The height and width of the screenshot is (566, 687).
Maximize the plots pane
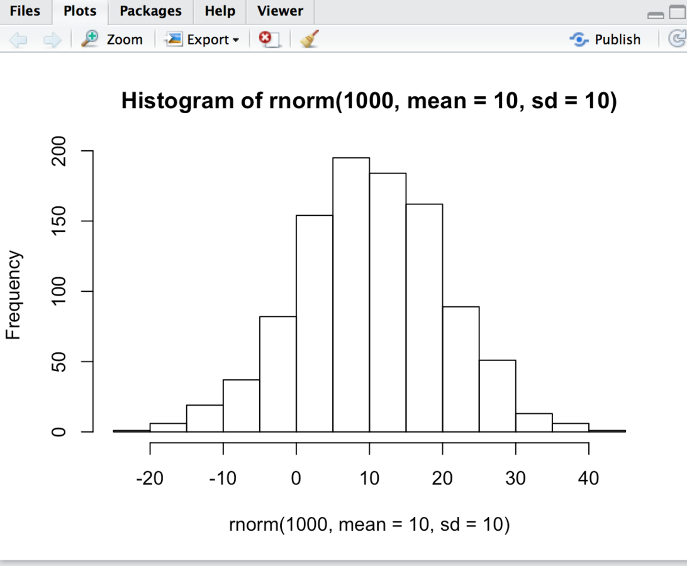click(x=678, y=12)
